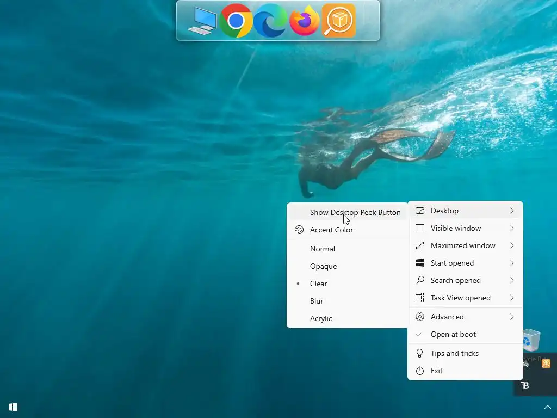Click the orange app icon in tray overflow
The image size is (557, 418).
click(x=546, y=364)
